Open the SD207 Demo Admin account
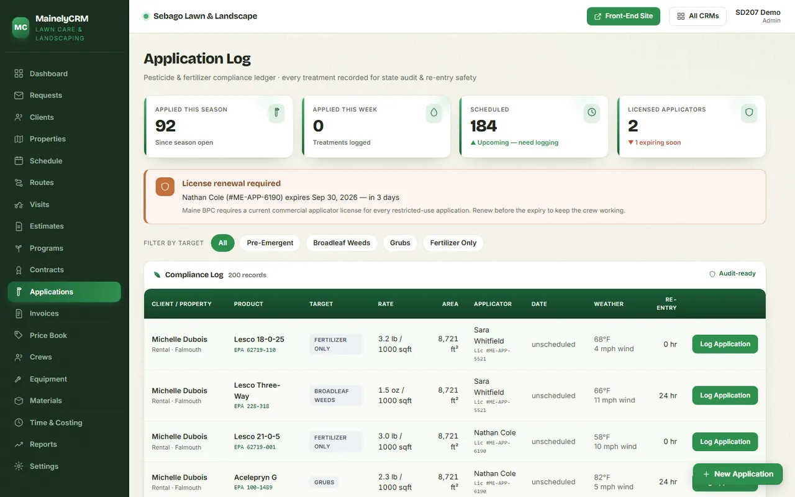 [x=758, y=16]
